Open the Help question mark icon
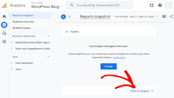The width and height of the screenshot is (174, 98). coord(160,5)
